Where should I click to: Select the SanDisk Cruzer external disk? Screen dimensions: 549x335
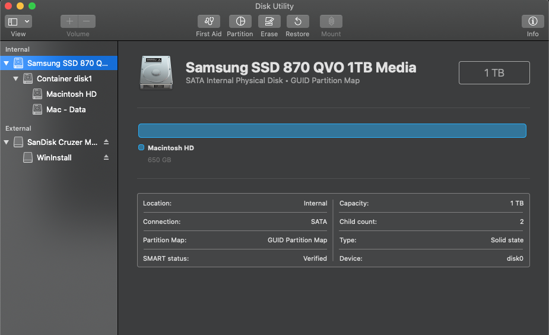[x=59, y=142]
